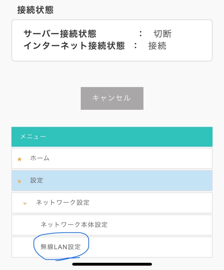This screenshot has height=270, width=224.
Task: Expand the ネットワーク設定 menu entry text
Action: pos(63,202)
